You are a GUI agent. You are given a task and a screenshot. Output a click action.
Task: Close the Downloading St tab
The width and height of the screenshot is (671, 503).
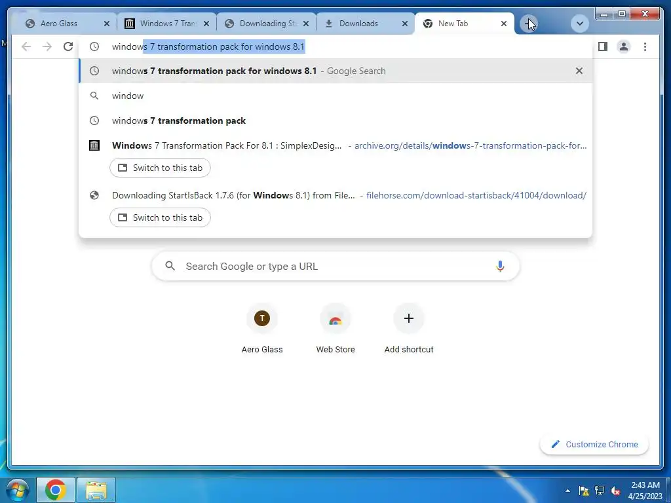(x=306, y=24)
